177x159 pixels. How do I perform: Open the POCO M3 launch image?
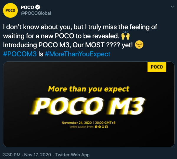[89, 104]
